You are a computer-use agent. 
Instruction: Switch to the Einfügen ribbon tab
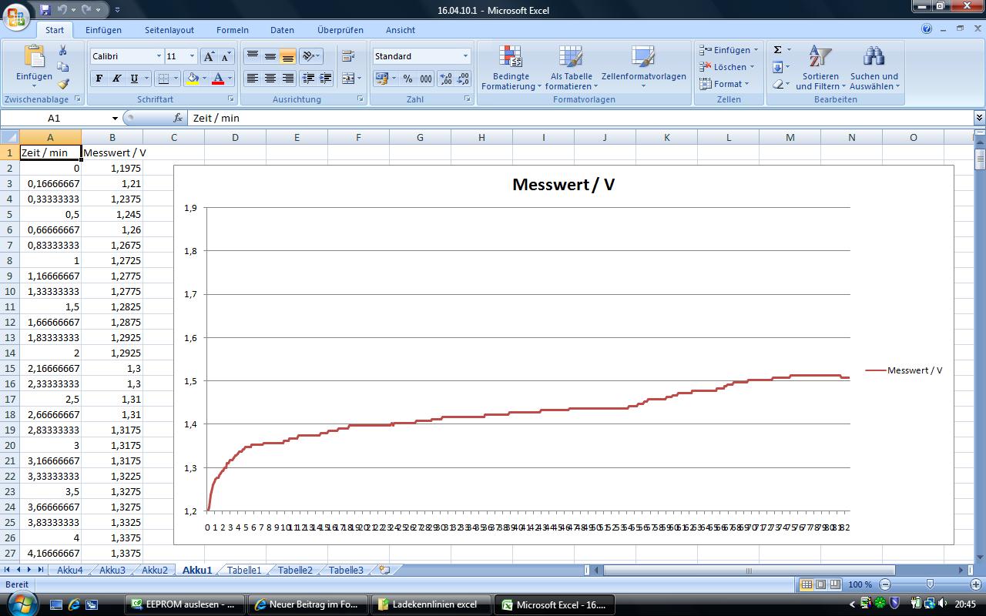[x=103, y=30]
